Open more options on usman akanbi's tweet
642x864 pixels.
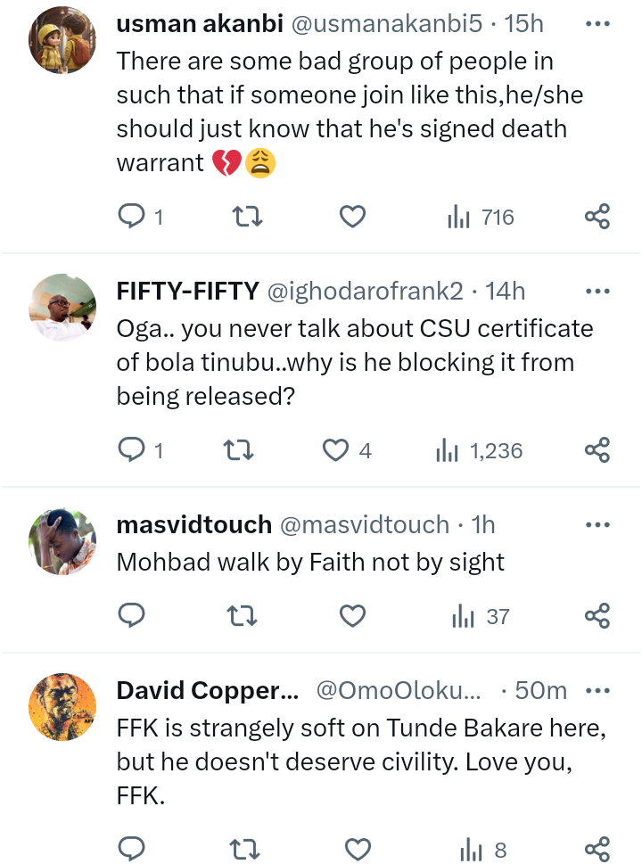point(597,23)
